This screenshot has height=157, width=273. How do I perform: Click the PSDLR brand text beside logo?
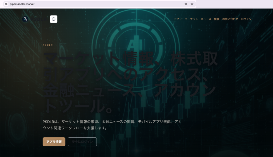(39, 19)
